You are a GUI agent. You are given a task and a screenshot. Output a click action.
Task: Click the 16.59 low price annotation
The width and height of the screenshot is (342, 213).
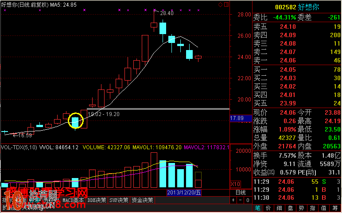(x=25, y=136)
